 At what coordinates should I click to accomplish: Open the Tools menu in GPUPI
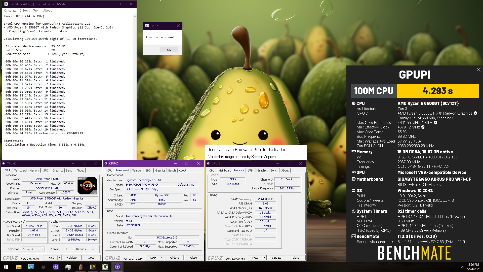[x=36, y=11]
